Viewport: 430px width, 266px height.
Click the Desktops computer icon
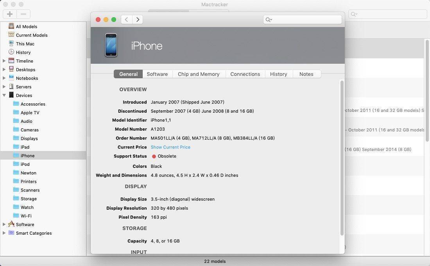pyautogui.click(x=11, y=69)
